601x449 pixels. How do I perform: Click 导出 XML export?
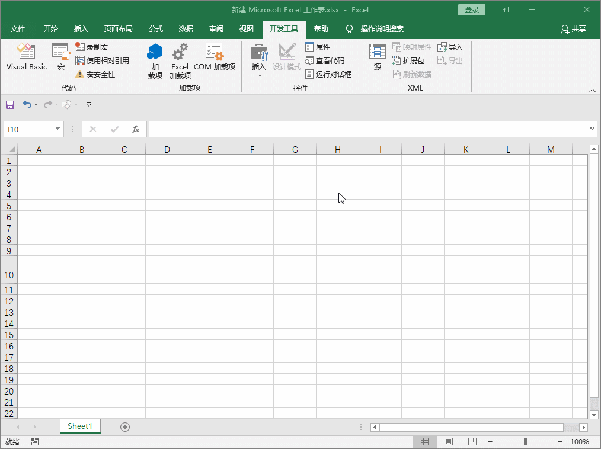(x=450, y=60)
